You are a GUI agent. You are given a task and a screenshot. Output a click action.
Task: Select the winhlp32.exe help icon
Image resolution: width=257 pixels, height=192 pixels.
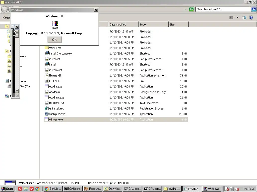pos(46,114)
